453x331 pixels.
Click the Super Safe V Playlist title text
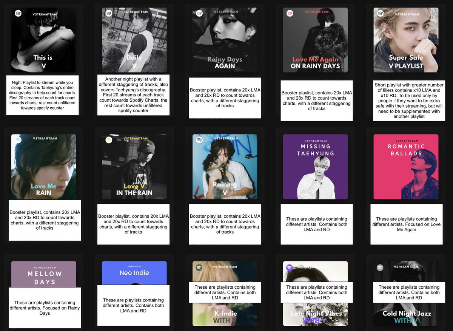click(406, 62)
